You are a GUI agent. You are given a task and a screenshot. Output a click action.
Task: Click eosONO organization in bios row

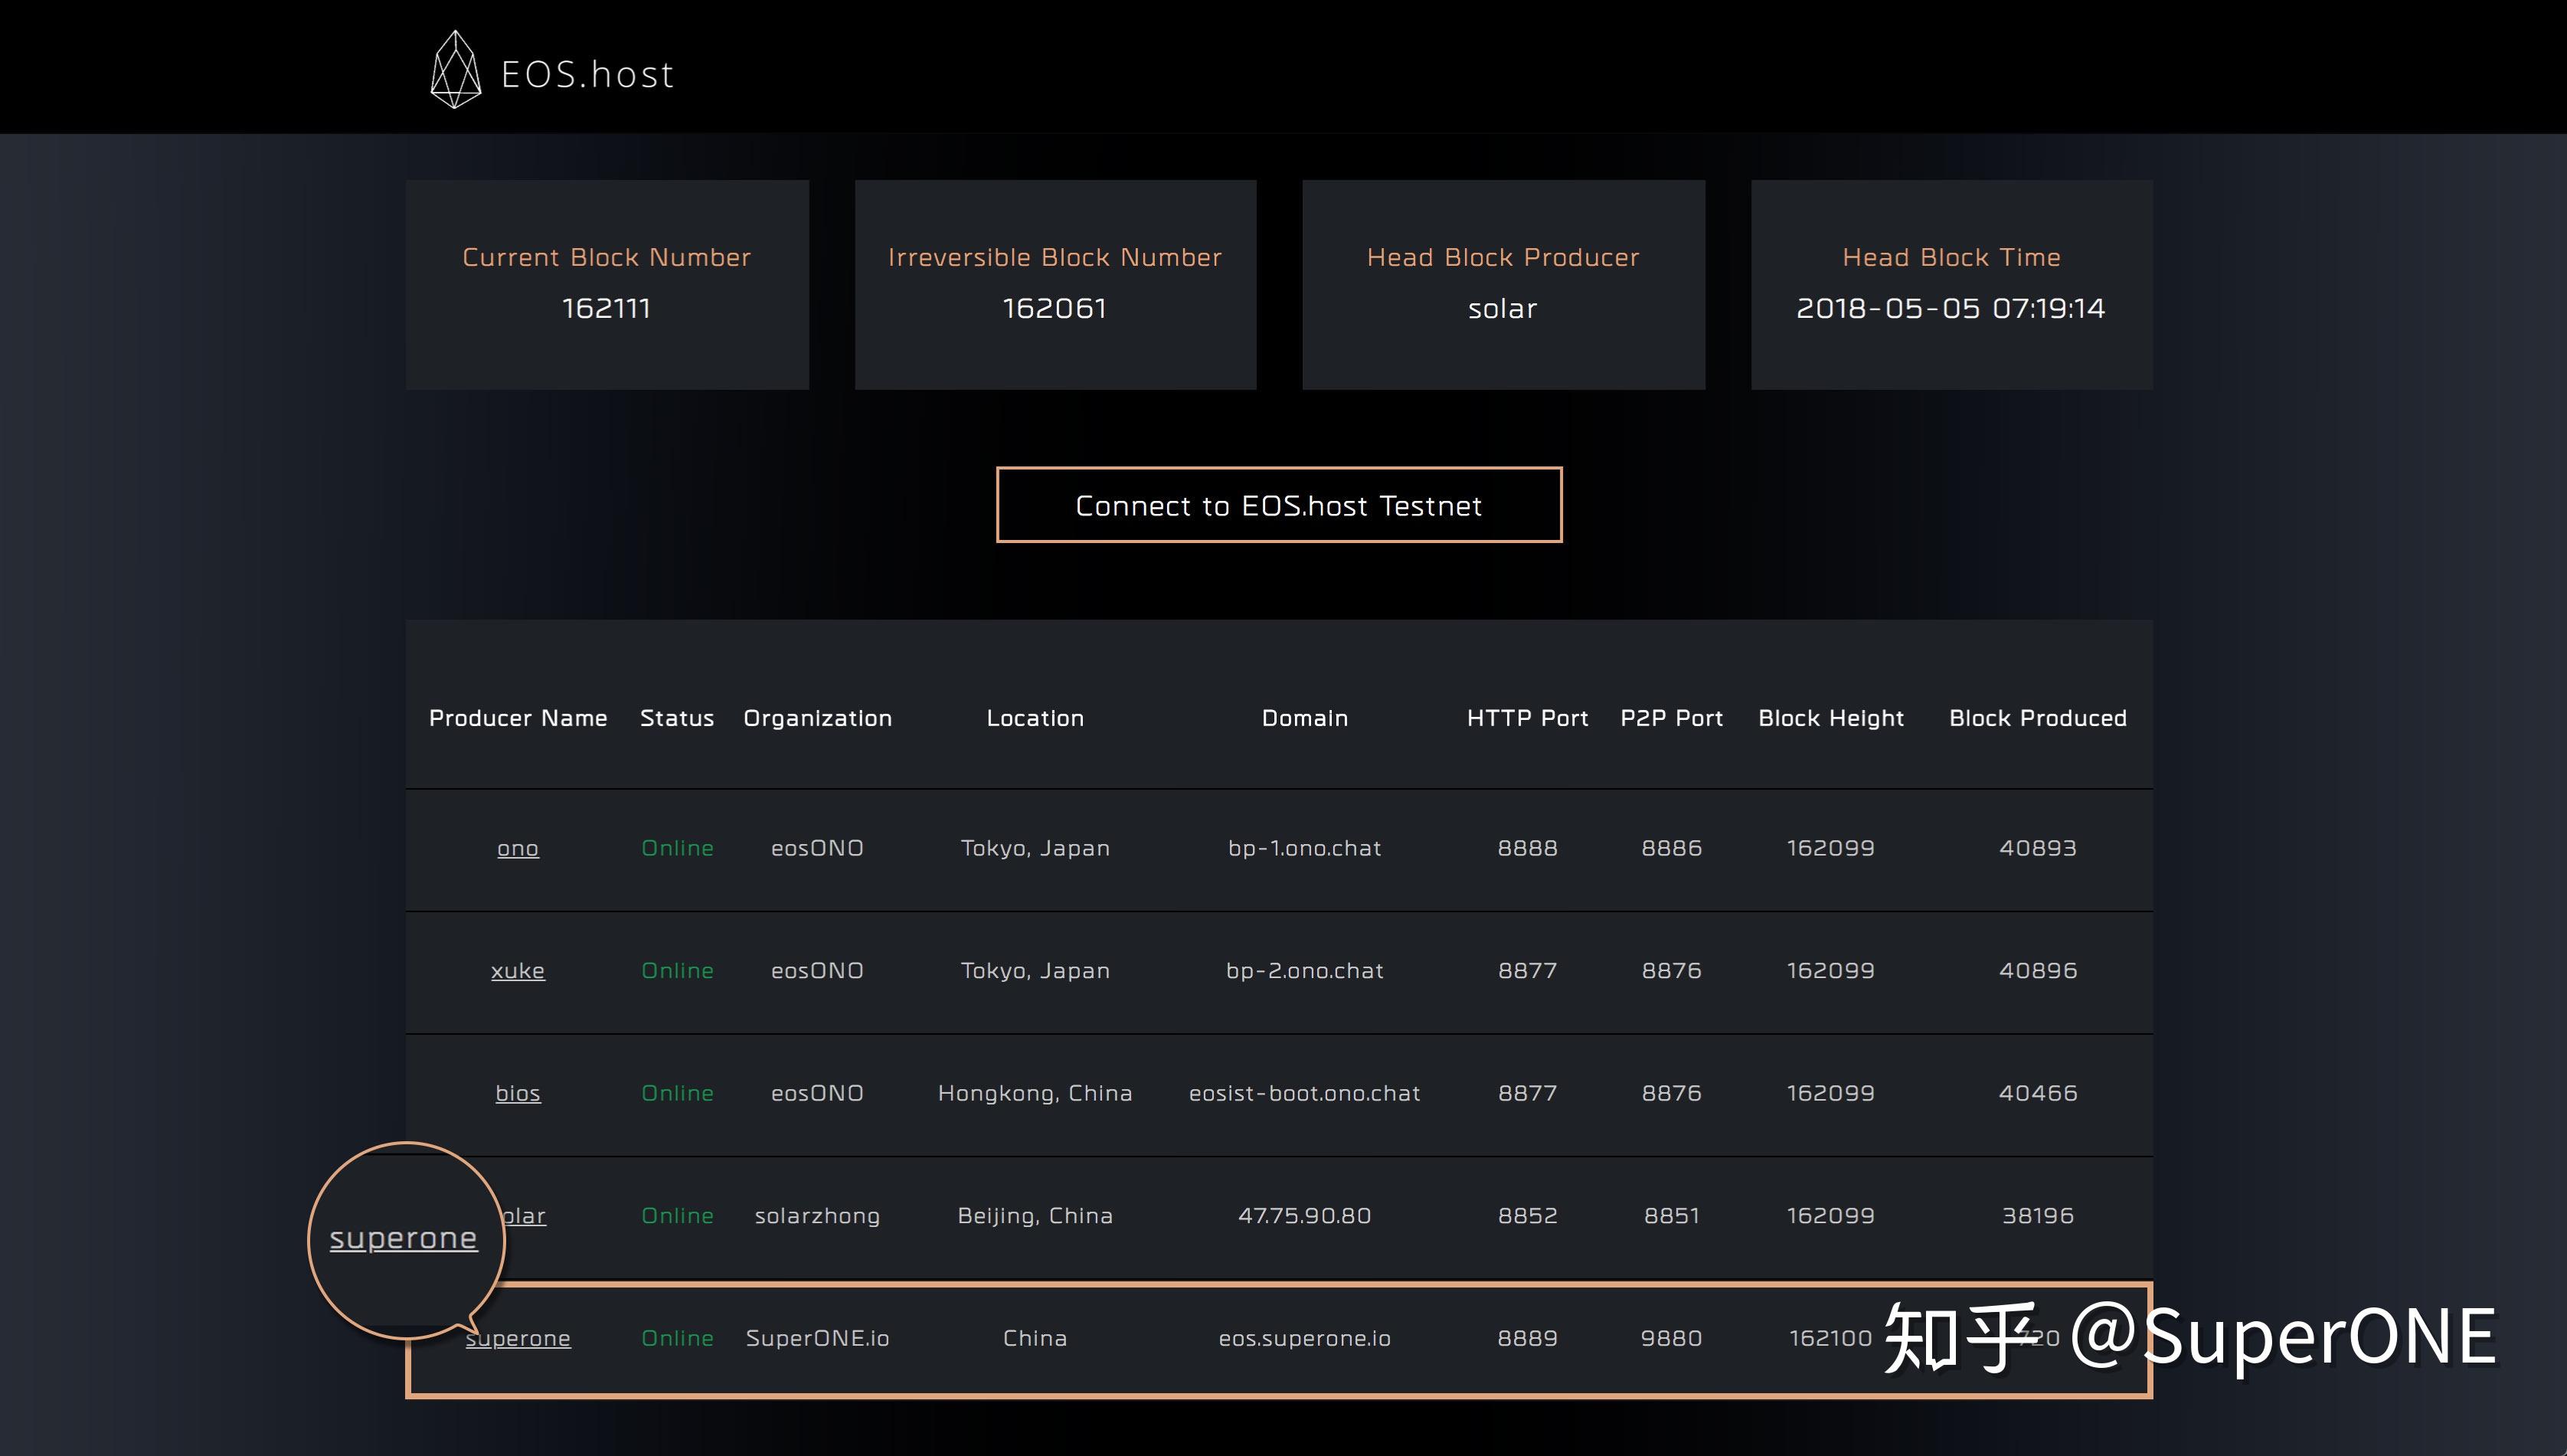click(818, 1093)
